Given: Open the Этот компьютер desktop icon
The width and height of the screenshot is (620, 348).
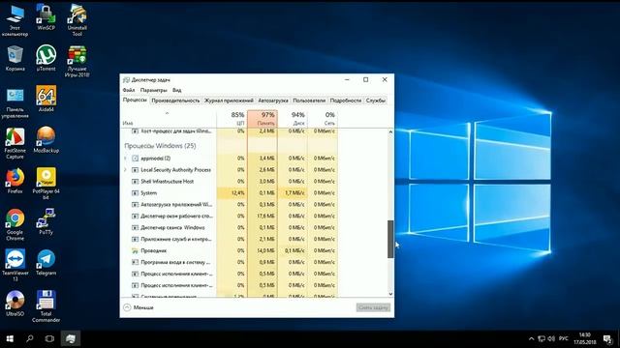Looking at the screenshot, I should tap(15, 20).
